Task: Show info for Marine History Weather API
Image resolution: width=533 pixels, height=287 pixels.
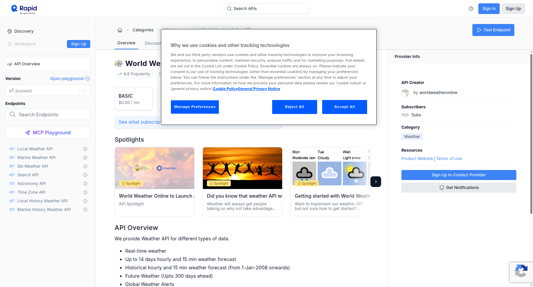Action: (x=85, y=210)
